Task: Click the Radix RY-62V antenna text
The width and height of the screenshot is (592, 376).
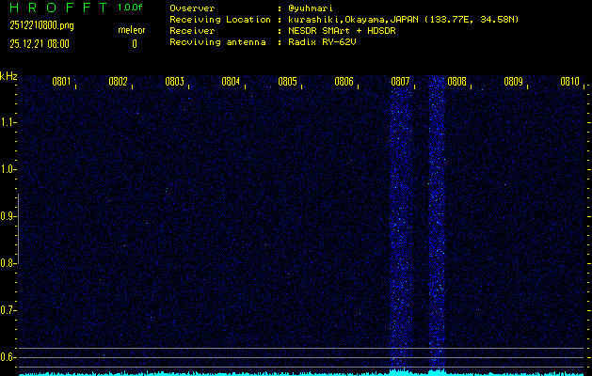Action: [328, 42]
